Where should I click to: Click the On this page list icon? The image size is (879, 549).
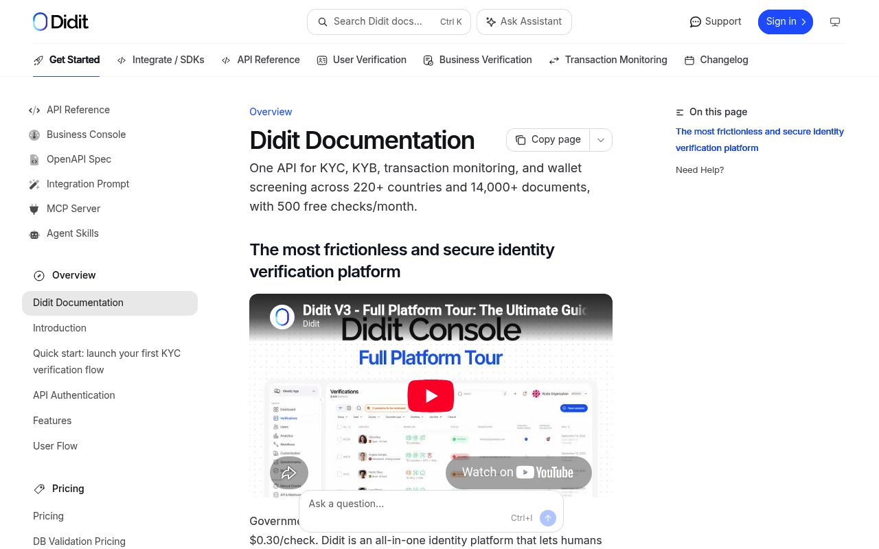(680, 113)
